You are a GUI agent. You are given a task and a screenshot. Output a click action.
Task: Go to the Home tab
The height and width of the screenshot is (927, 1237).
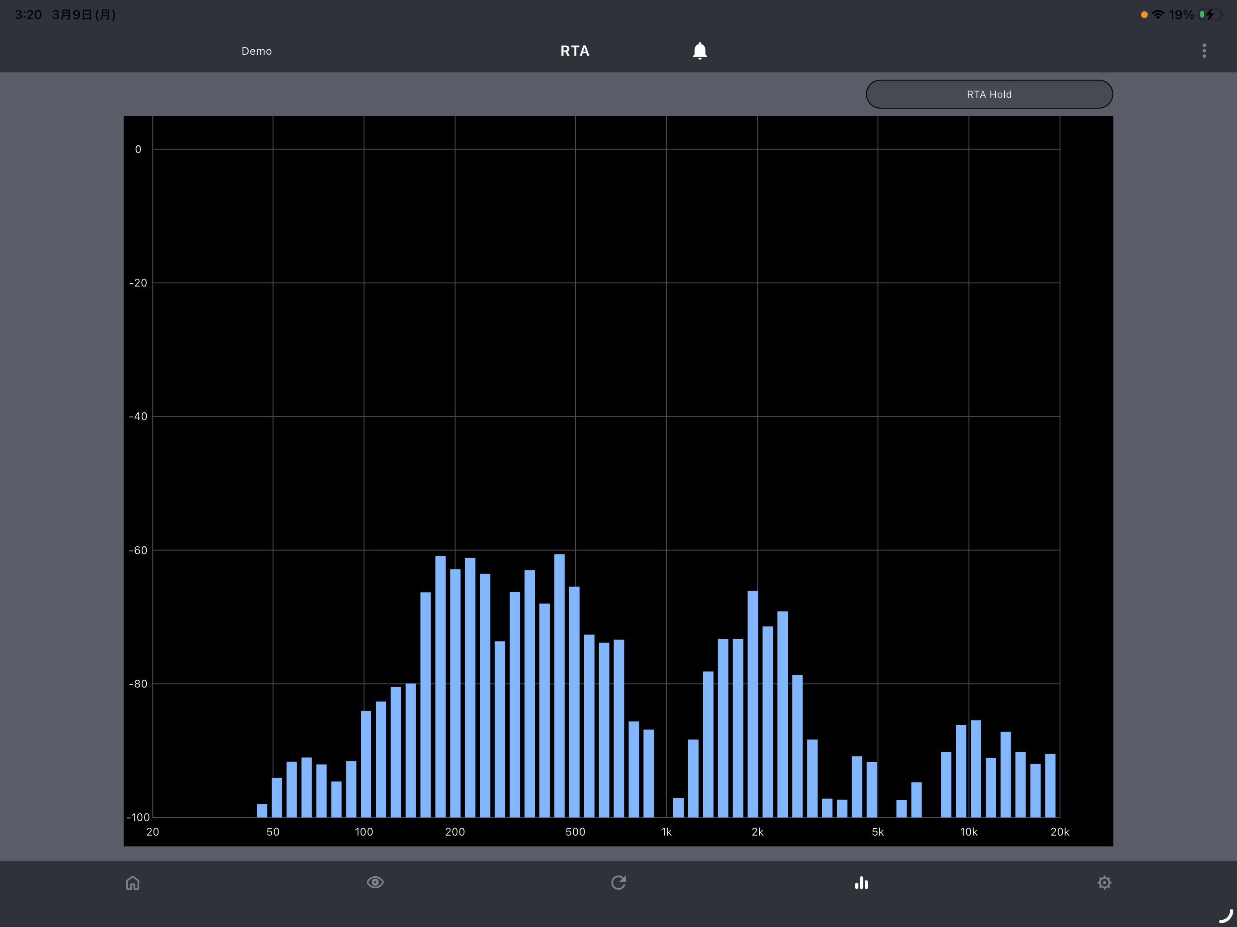click(133, 883)
